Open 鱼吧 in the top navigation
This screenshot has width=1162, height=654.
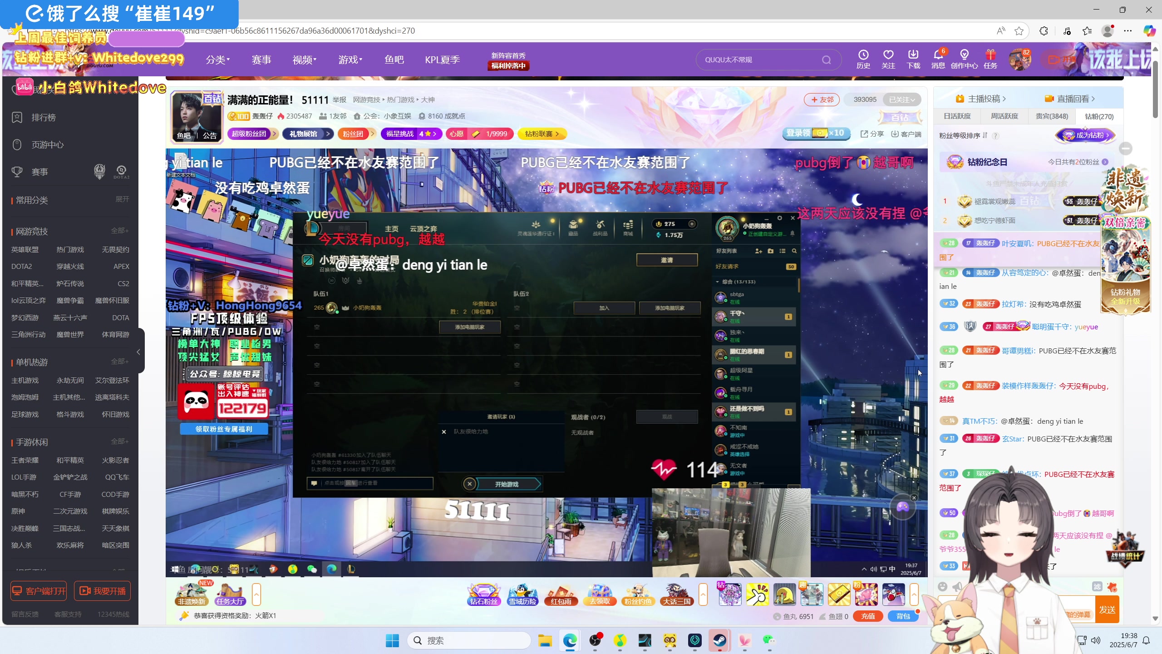[394, 59]
